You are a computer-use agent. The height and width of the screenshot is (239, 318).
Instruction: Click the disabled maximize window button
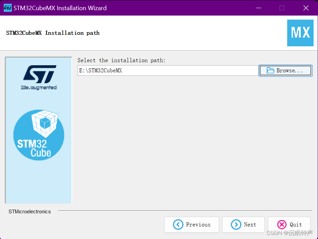pyautogui.click(x=282, y=8)
